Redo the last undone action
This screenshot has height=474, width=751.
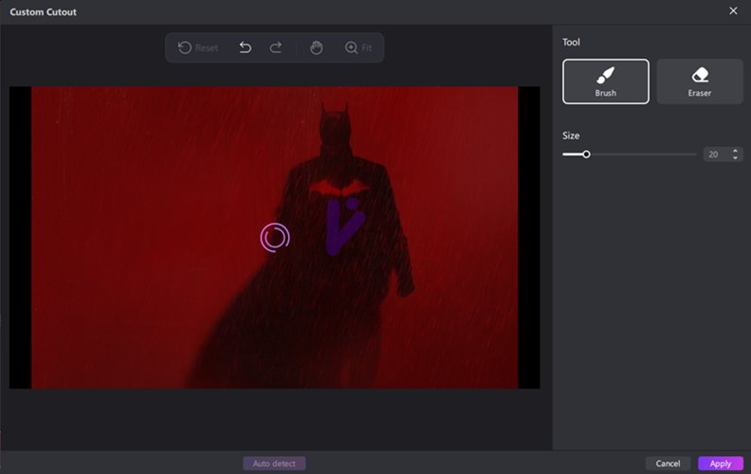tap(275, 47)
